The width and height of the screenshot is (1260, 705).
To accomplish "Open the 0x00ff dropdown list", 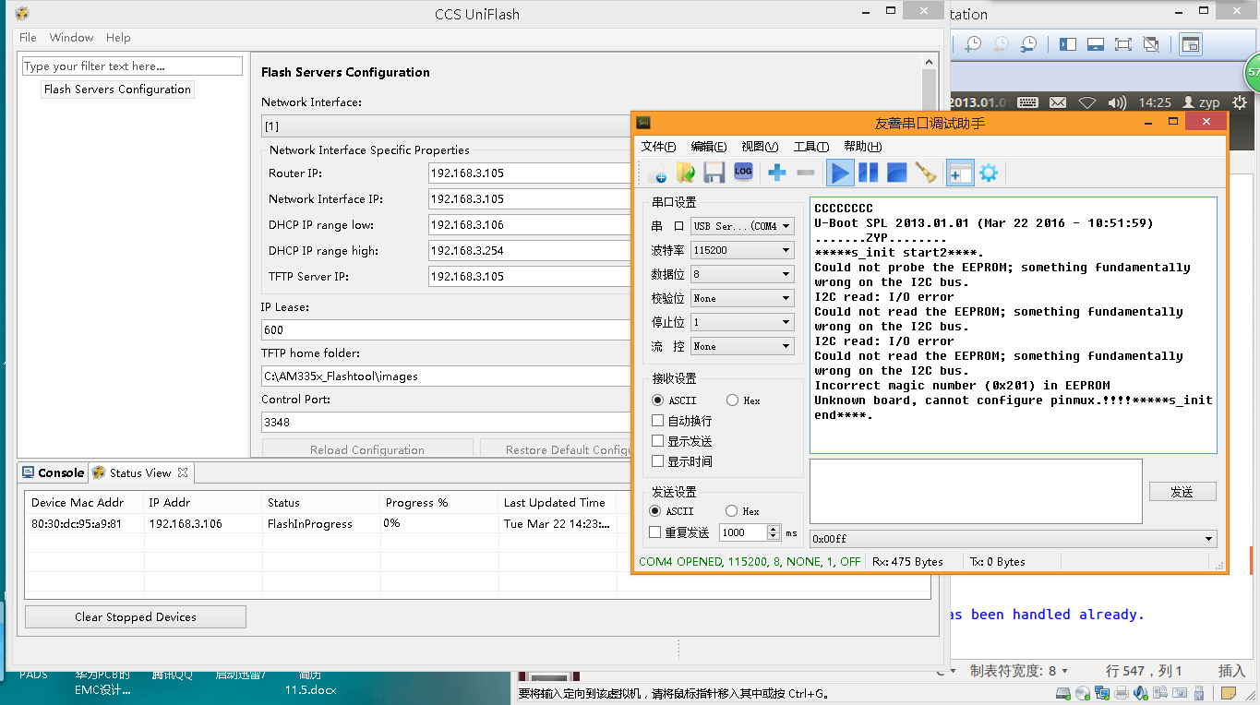I will 1208,539.
